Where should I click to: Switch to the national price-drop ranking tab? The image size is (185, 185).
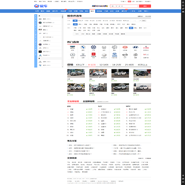[x=88, y=101]
